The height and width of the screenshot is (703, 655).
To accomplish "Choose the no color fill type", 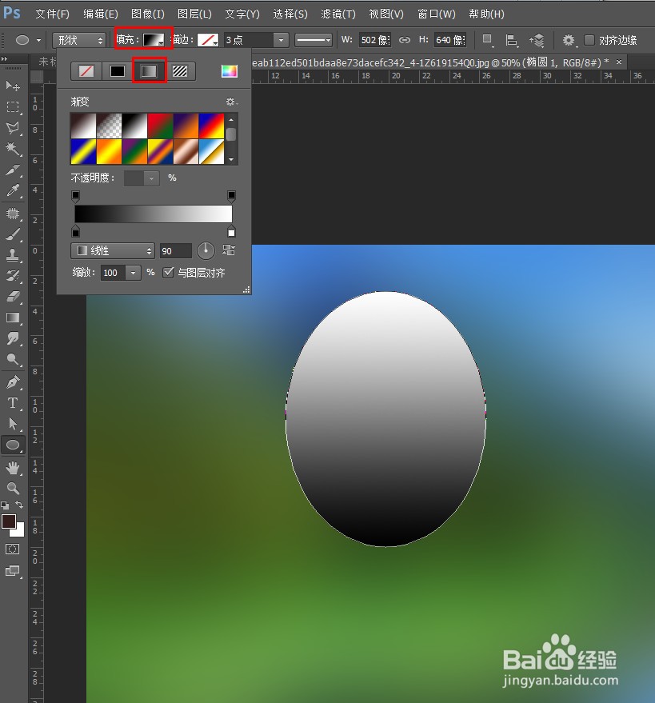I will 86,71.
